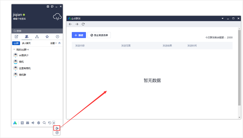Click the round icon below paper plane

(x=57, y=133)
